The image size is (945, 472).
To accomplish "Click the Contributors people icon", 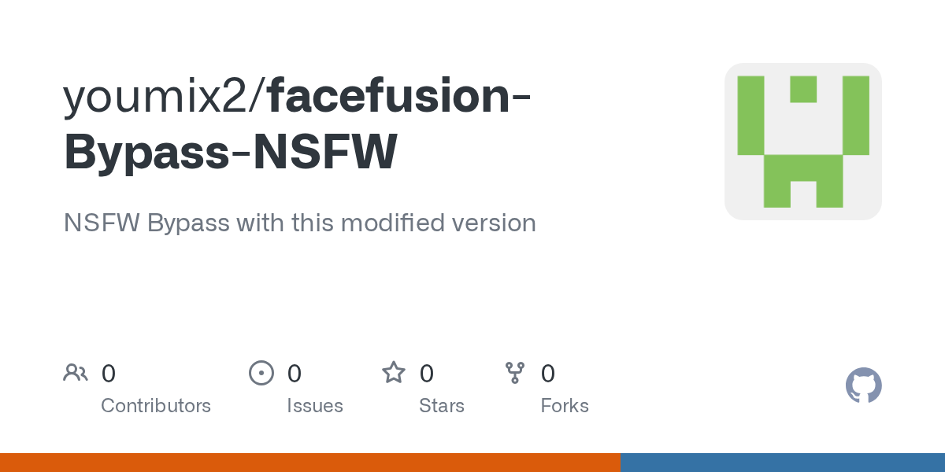I will point(76,373).
